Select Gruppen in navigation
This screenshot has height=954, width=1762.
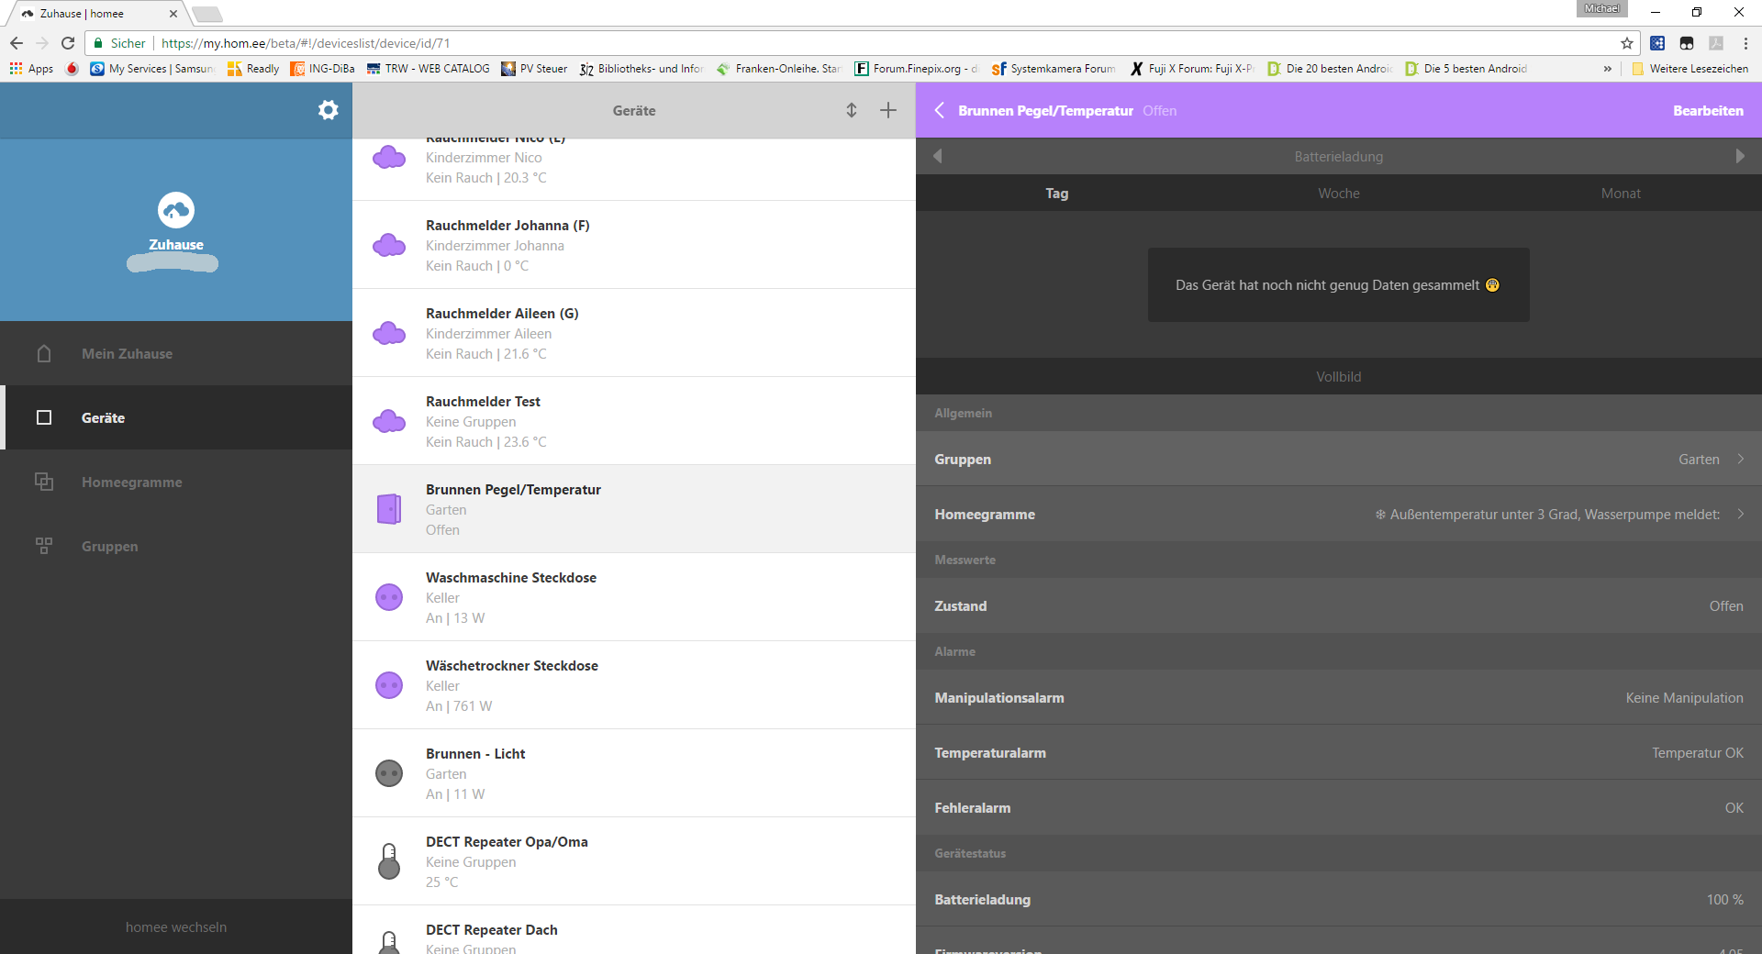tap(176, 546)
